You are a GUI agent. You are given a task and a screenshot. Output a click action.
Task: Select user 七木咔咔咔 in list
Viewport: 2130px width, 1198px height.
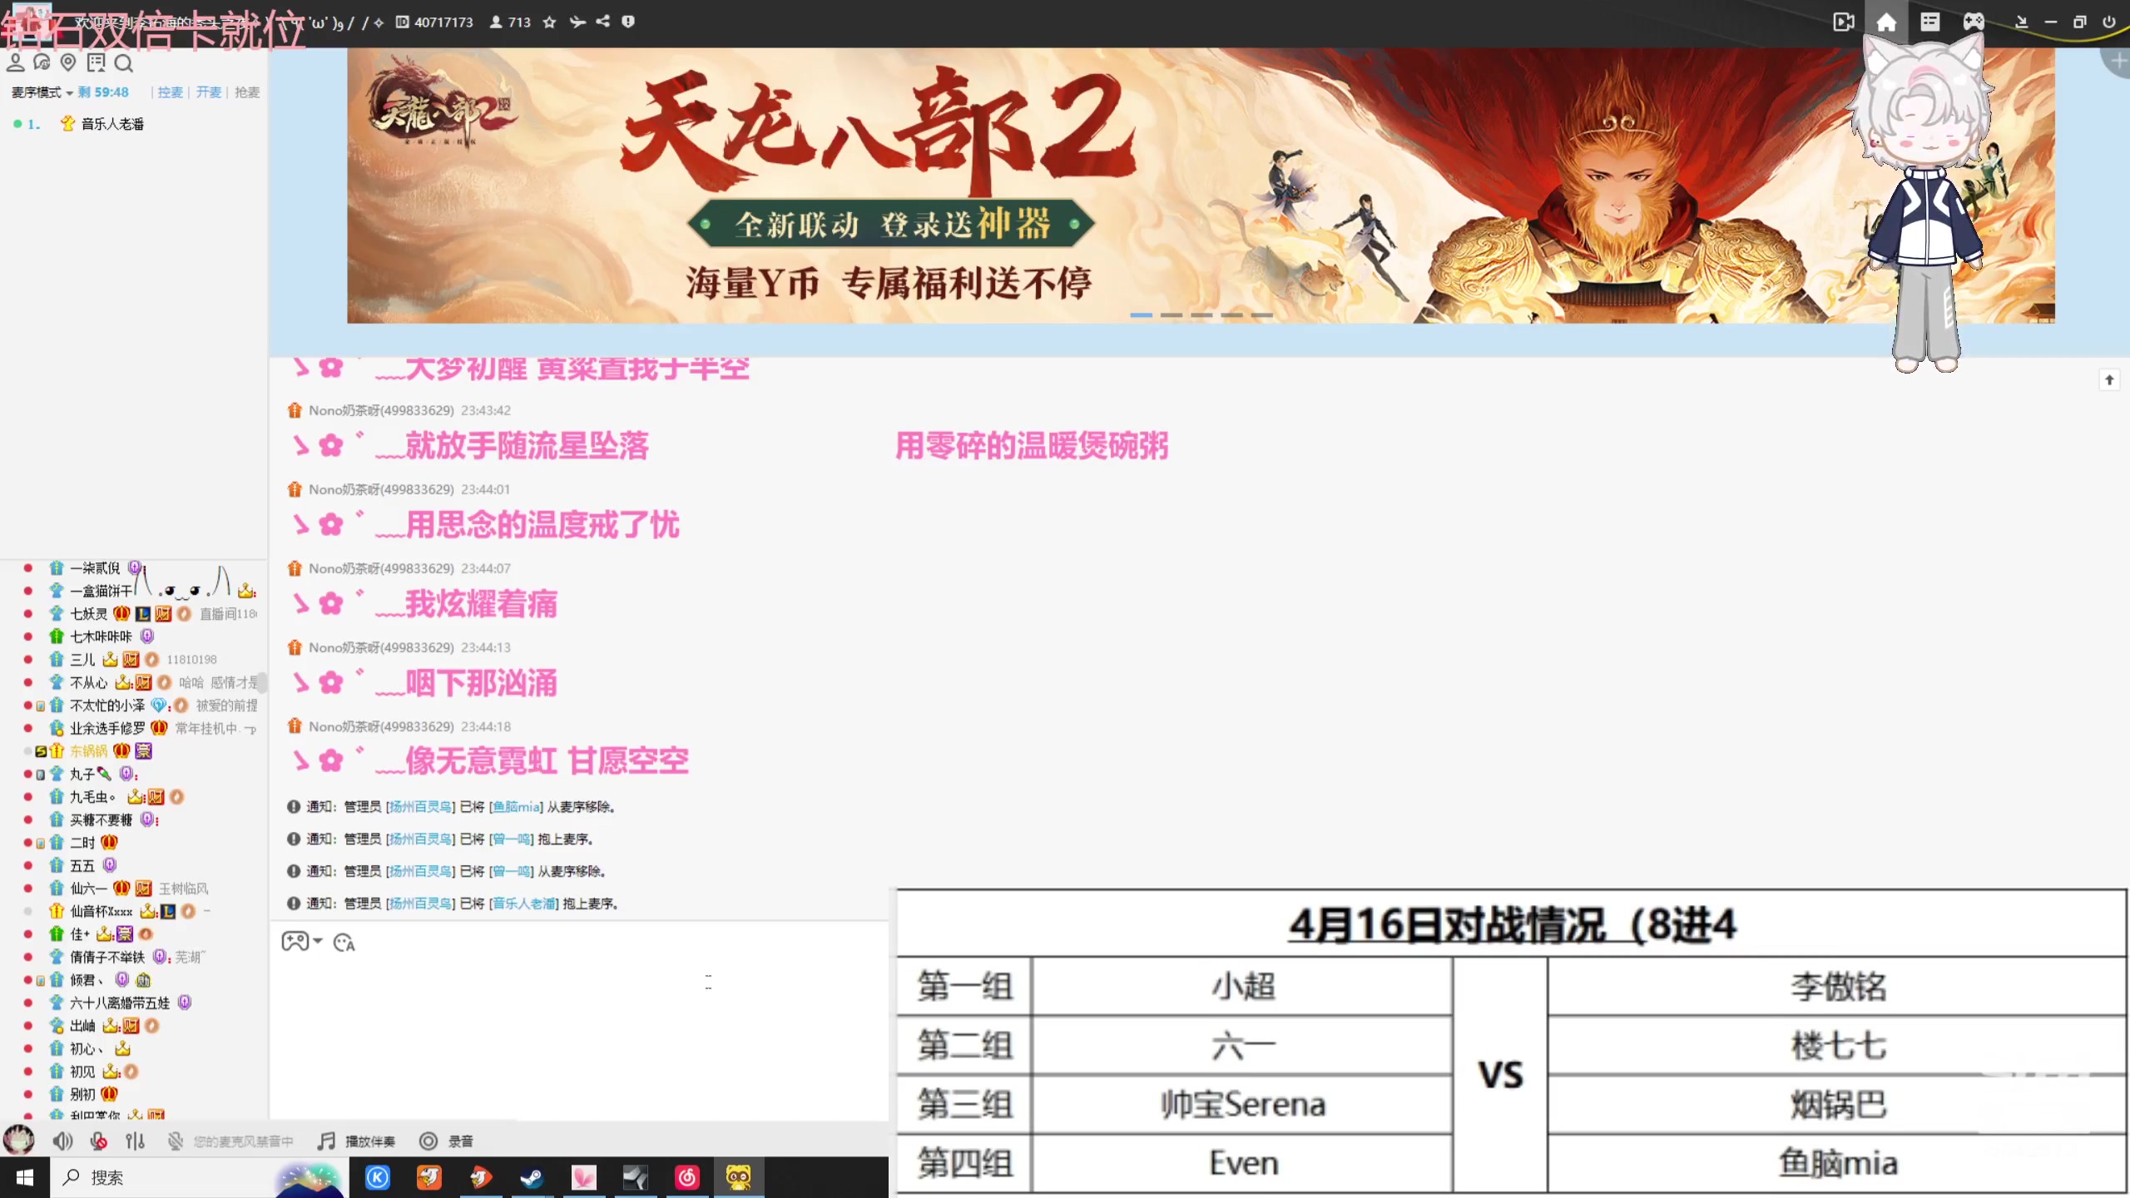pos(101,636)
